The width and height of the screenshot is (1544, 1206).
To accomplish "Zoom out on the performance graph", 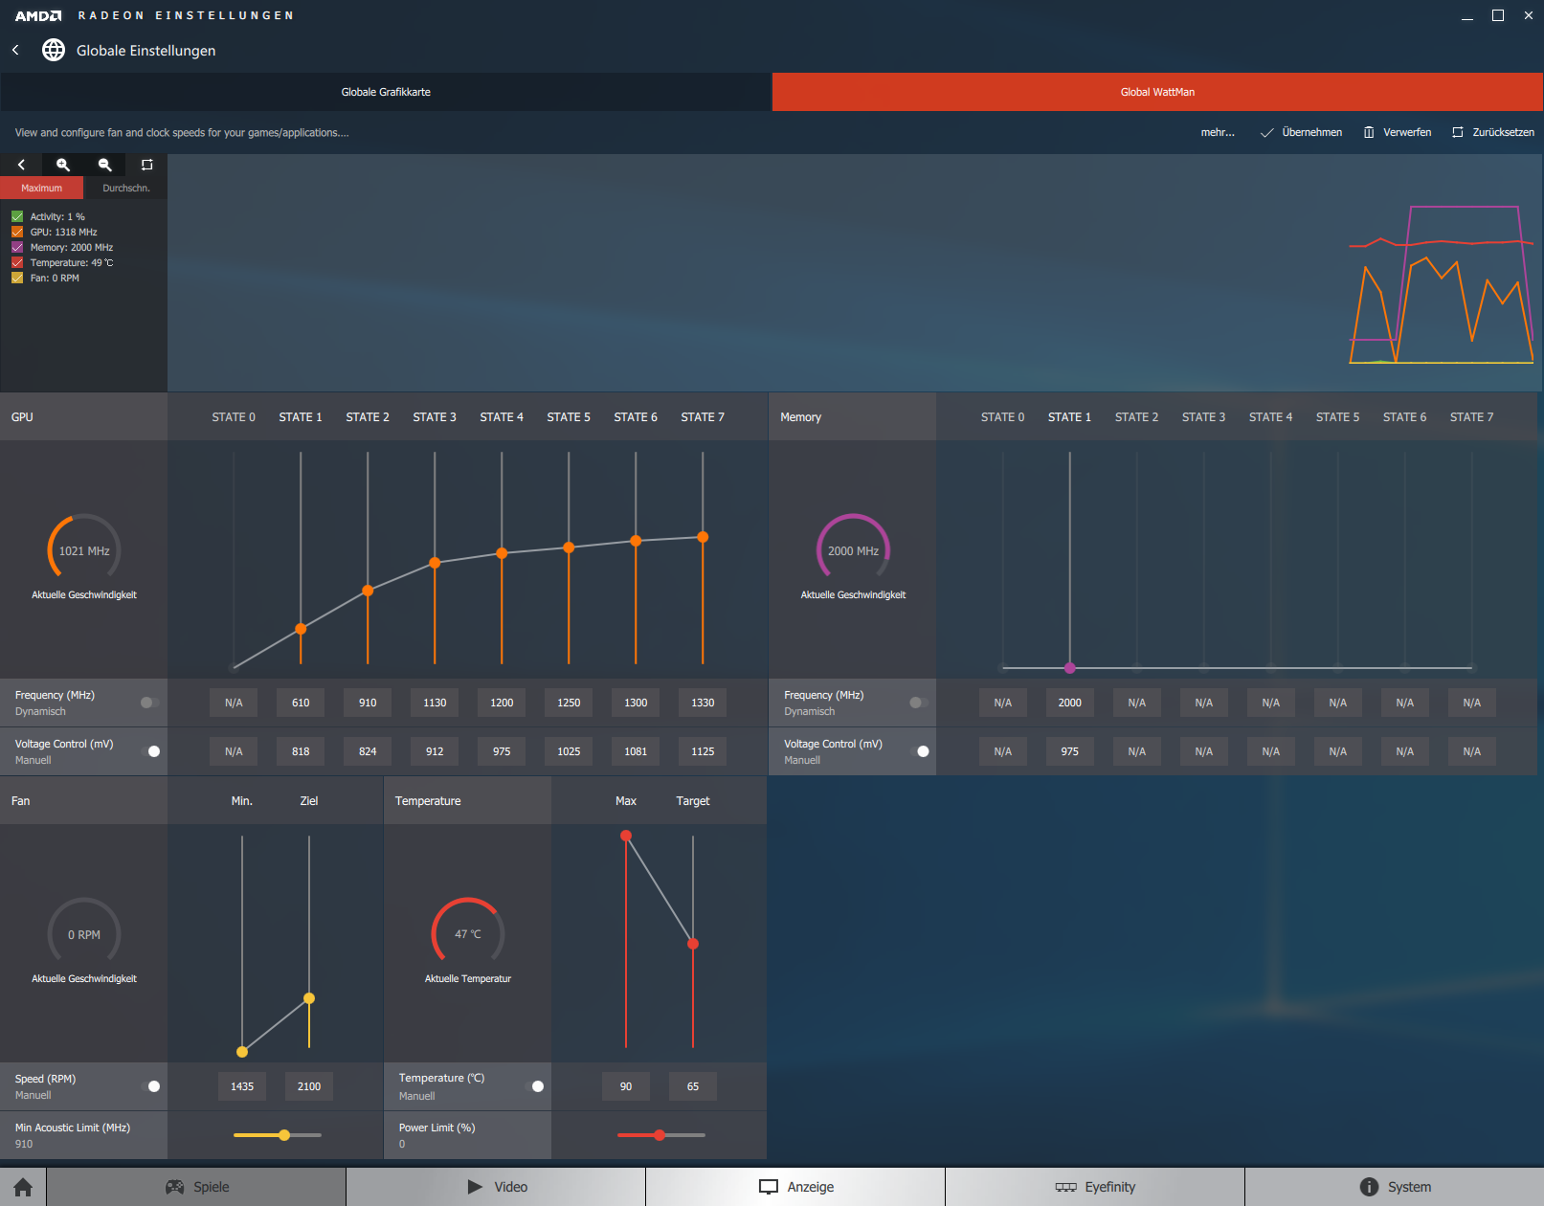I will pos(105,165).
